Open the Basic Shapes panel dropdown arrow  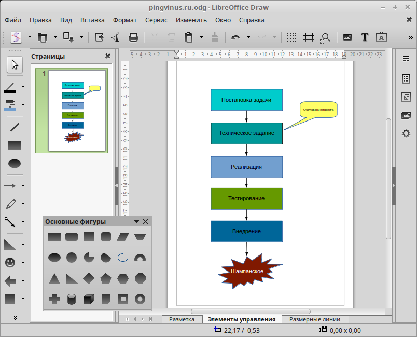click(x=136, y=221)
